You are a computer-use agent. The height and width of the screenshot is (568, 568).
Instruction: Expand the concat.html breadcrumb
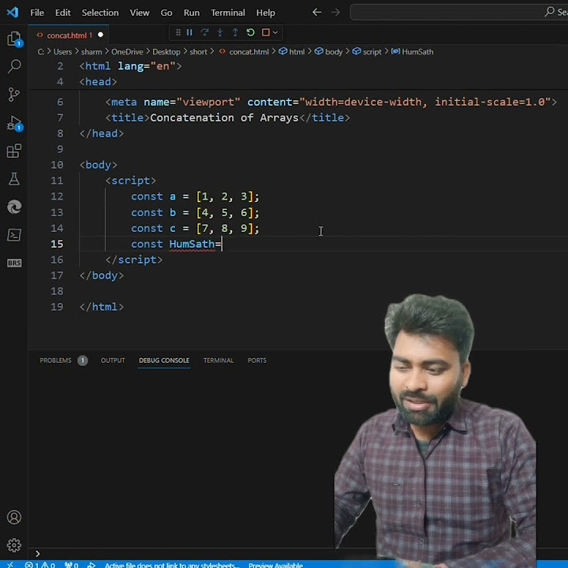(x=248, y=52)
